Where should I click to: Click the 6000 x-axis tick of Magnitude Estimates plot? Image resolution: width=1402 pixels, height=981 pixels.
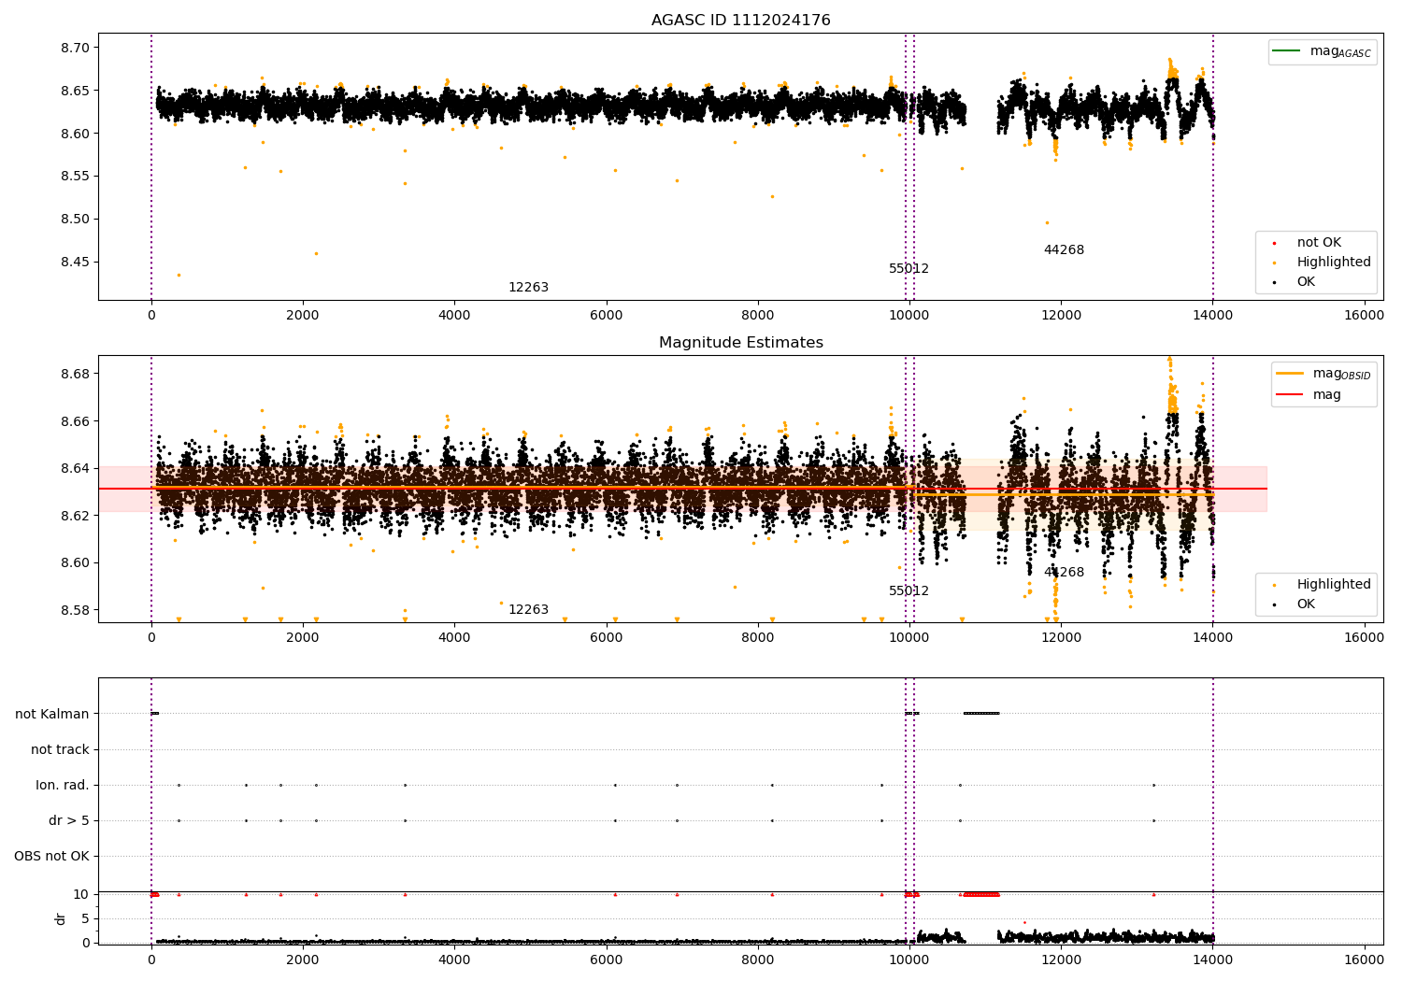click(606, 638)
